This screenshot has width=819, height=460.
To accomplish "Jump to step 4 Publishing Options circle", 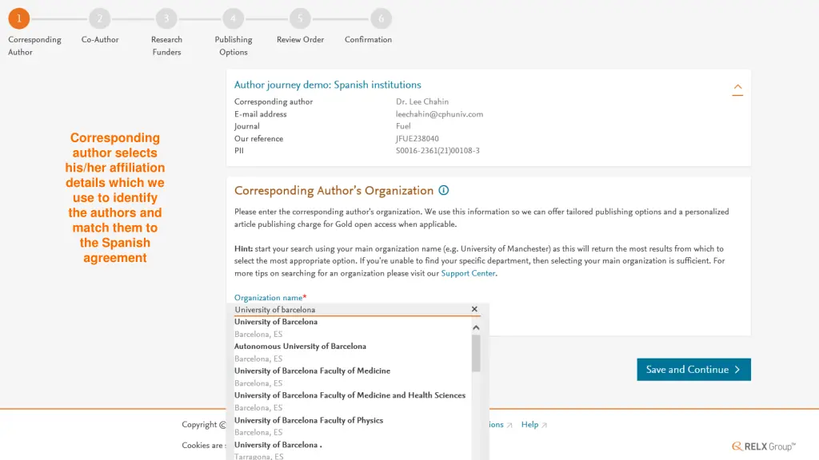I will coord(233,19).
